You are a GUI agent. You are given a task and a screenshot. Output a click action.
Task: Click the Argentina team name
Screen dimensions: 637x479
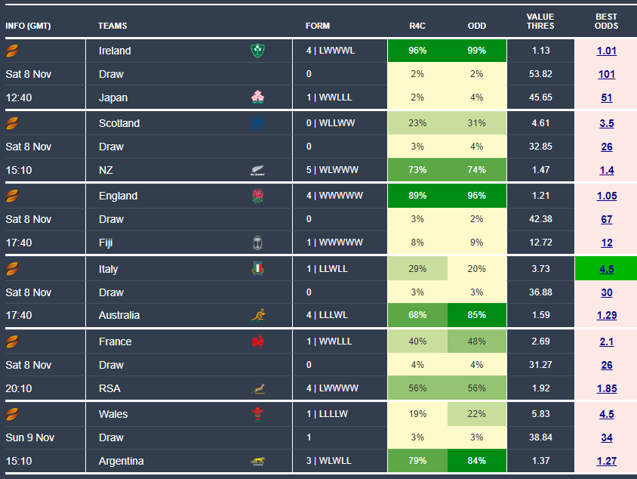pos(121,461)
